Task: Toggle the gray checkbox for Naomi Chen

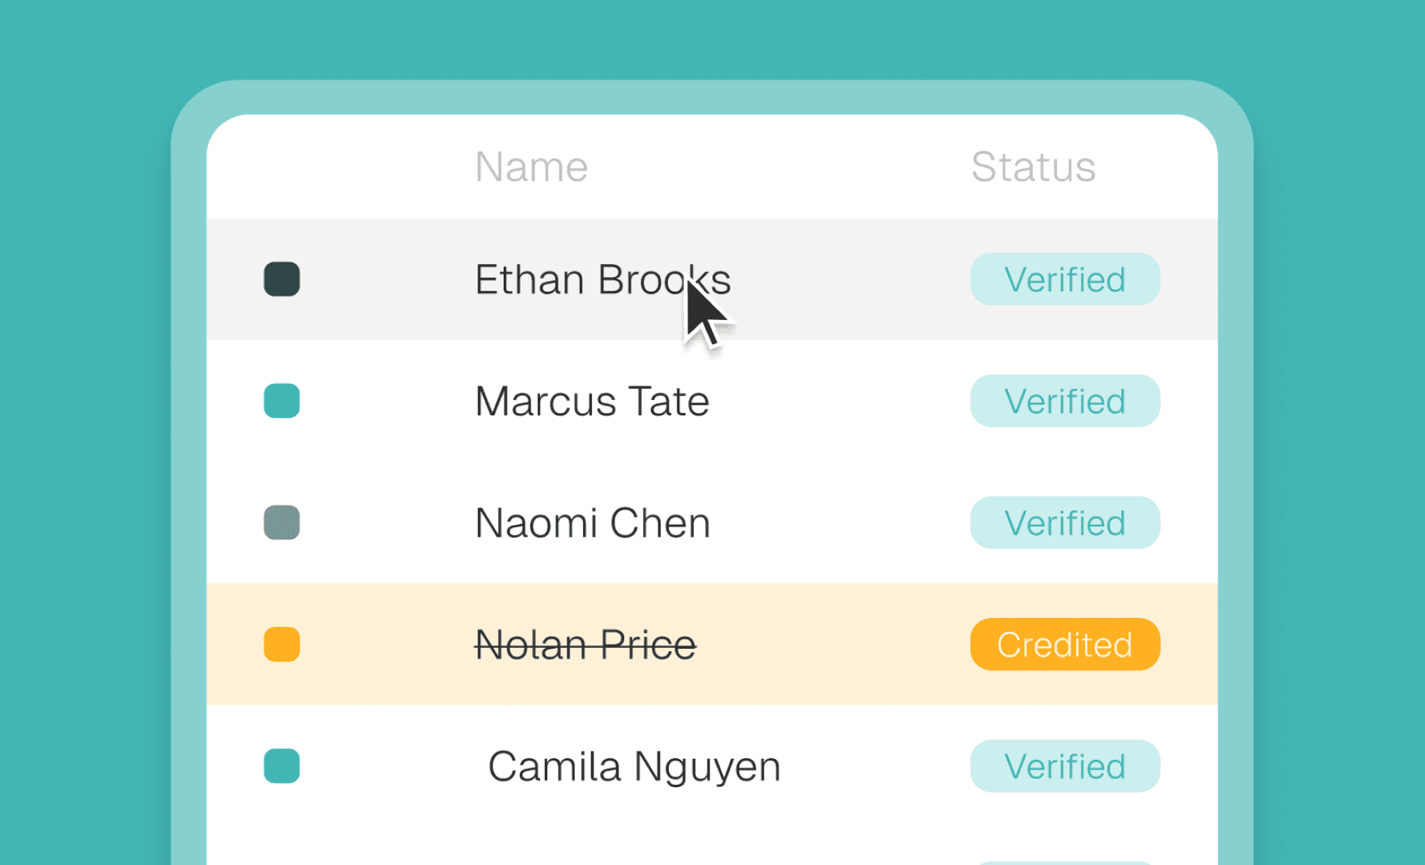Action: (282, 522)
